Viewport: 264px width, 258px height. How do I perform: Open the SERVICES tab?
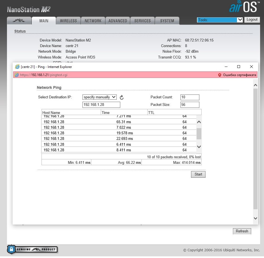pyautogui.click(x=142, y=21)
